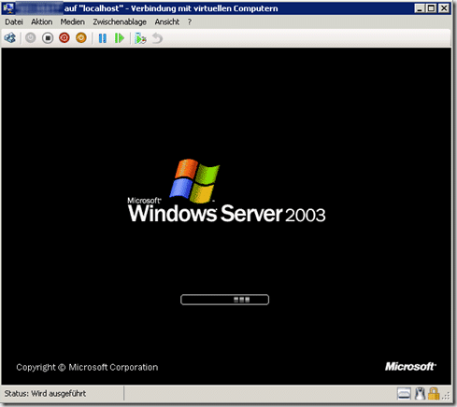Screen dimensions: 457x407
Task: Click "Copyright © Microsoft Corporation" text
Action: (x=87, y=368)
